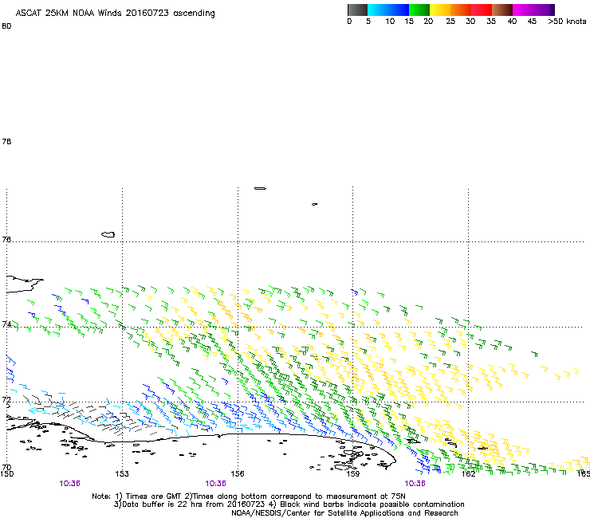Click the legend label '25'
This screenshot has height=518, width=590.
pos(450,22)
